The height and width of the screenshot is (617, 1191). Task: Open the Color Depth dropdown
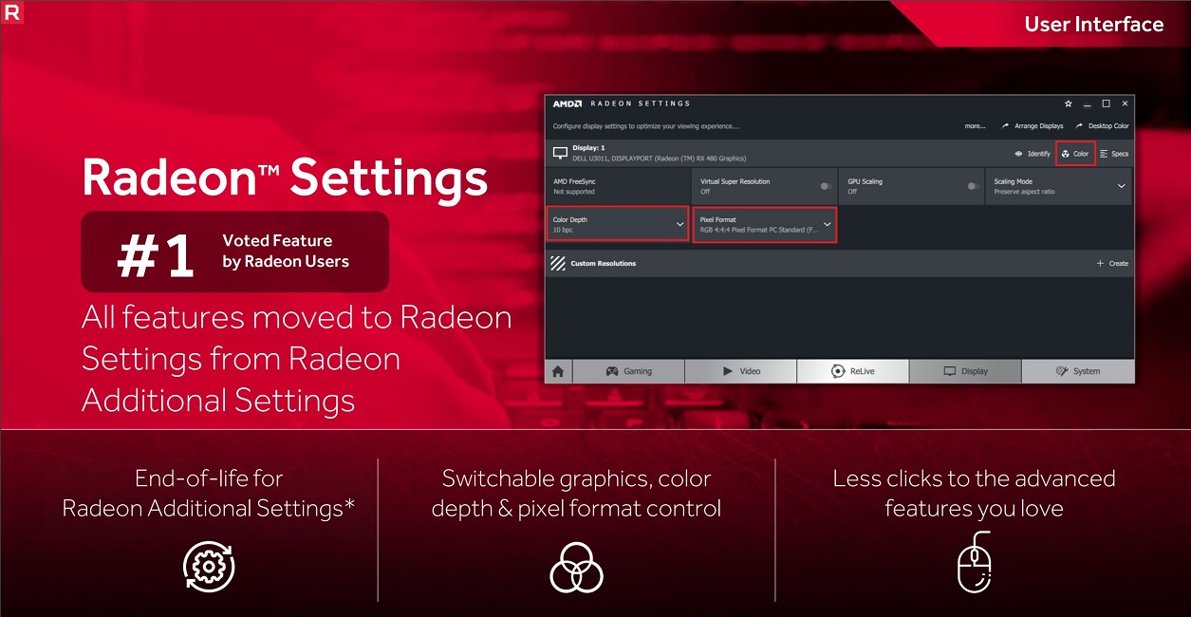click(x=618, y=224)
